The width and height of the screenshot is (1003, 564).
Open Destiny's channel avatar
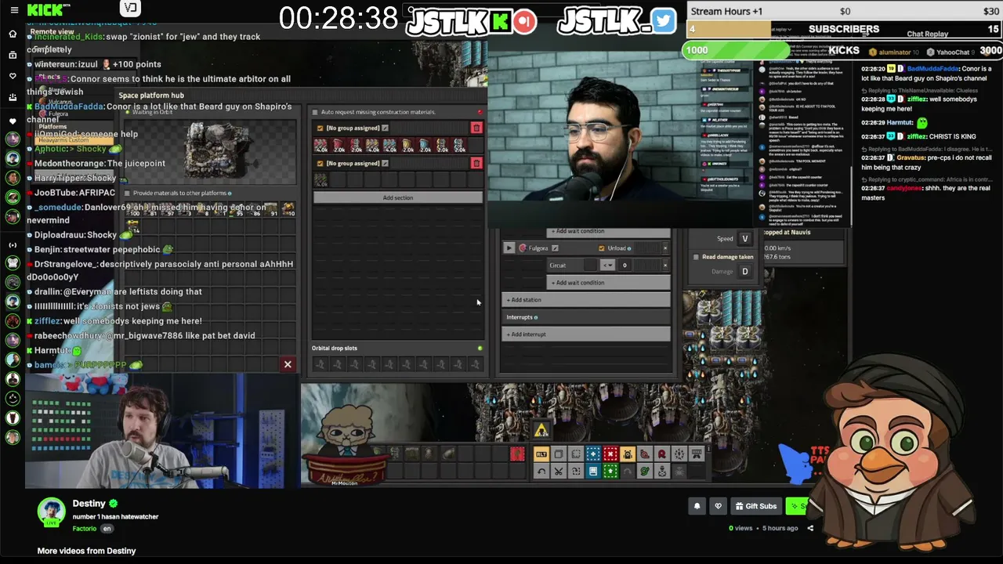point(51,512)
